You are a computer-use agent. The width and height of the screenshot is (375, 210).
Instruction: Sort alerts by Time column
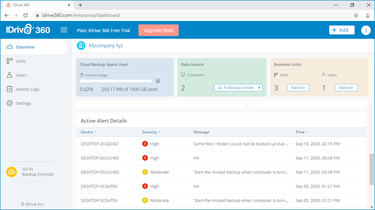click(x=301, y=132)
